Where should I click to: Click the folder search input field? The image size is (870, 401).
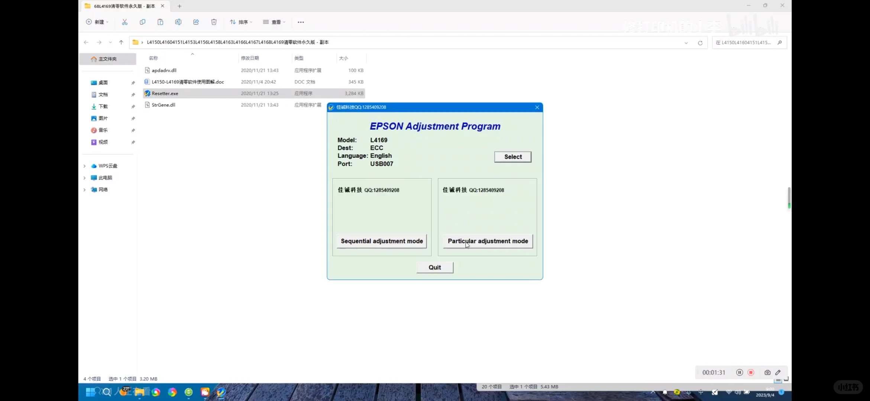point(746,43)
